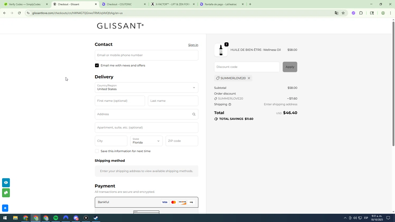395x222 pixels.
Task: Close the Checkout Glissant tab
Action: click(x=96, y=4)
